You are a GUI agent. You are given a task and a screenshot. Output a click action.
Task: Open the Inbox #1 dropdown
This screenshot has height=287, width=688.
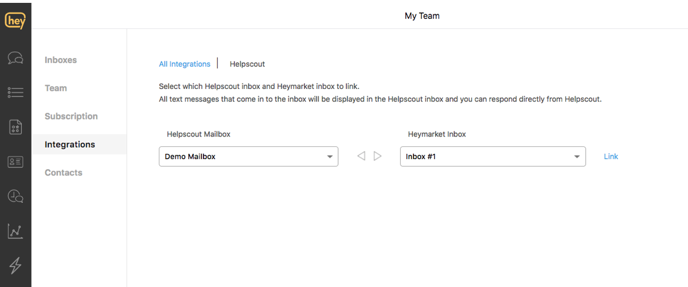[x=493, y=156]
